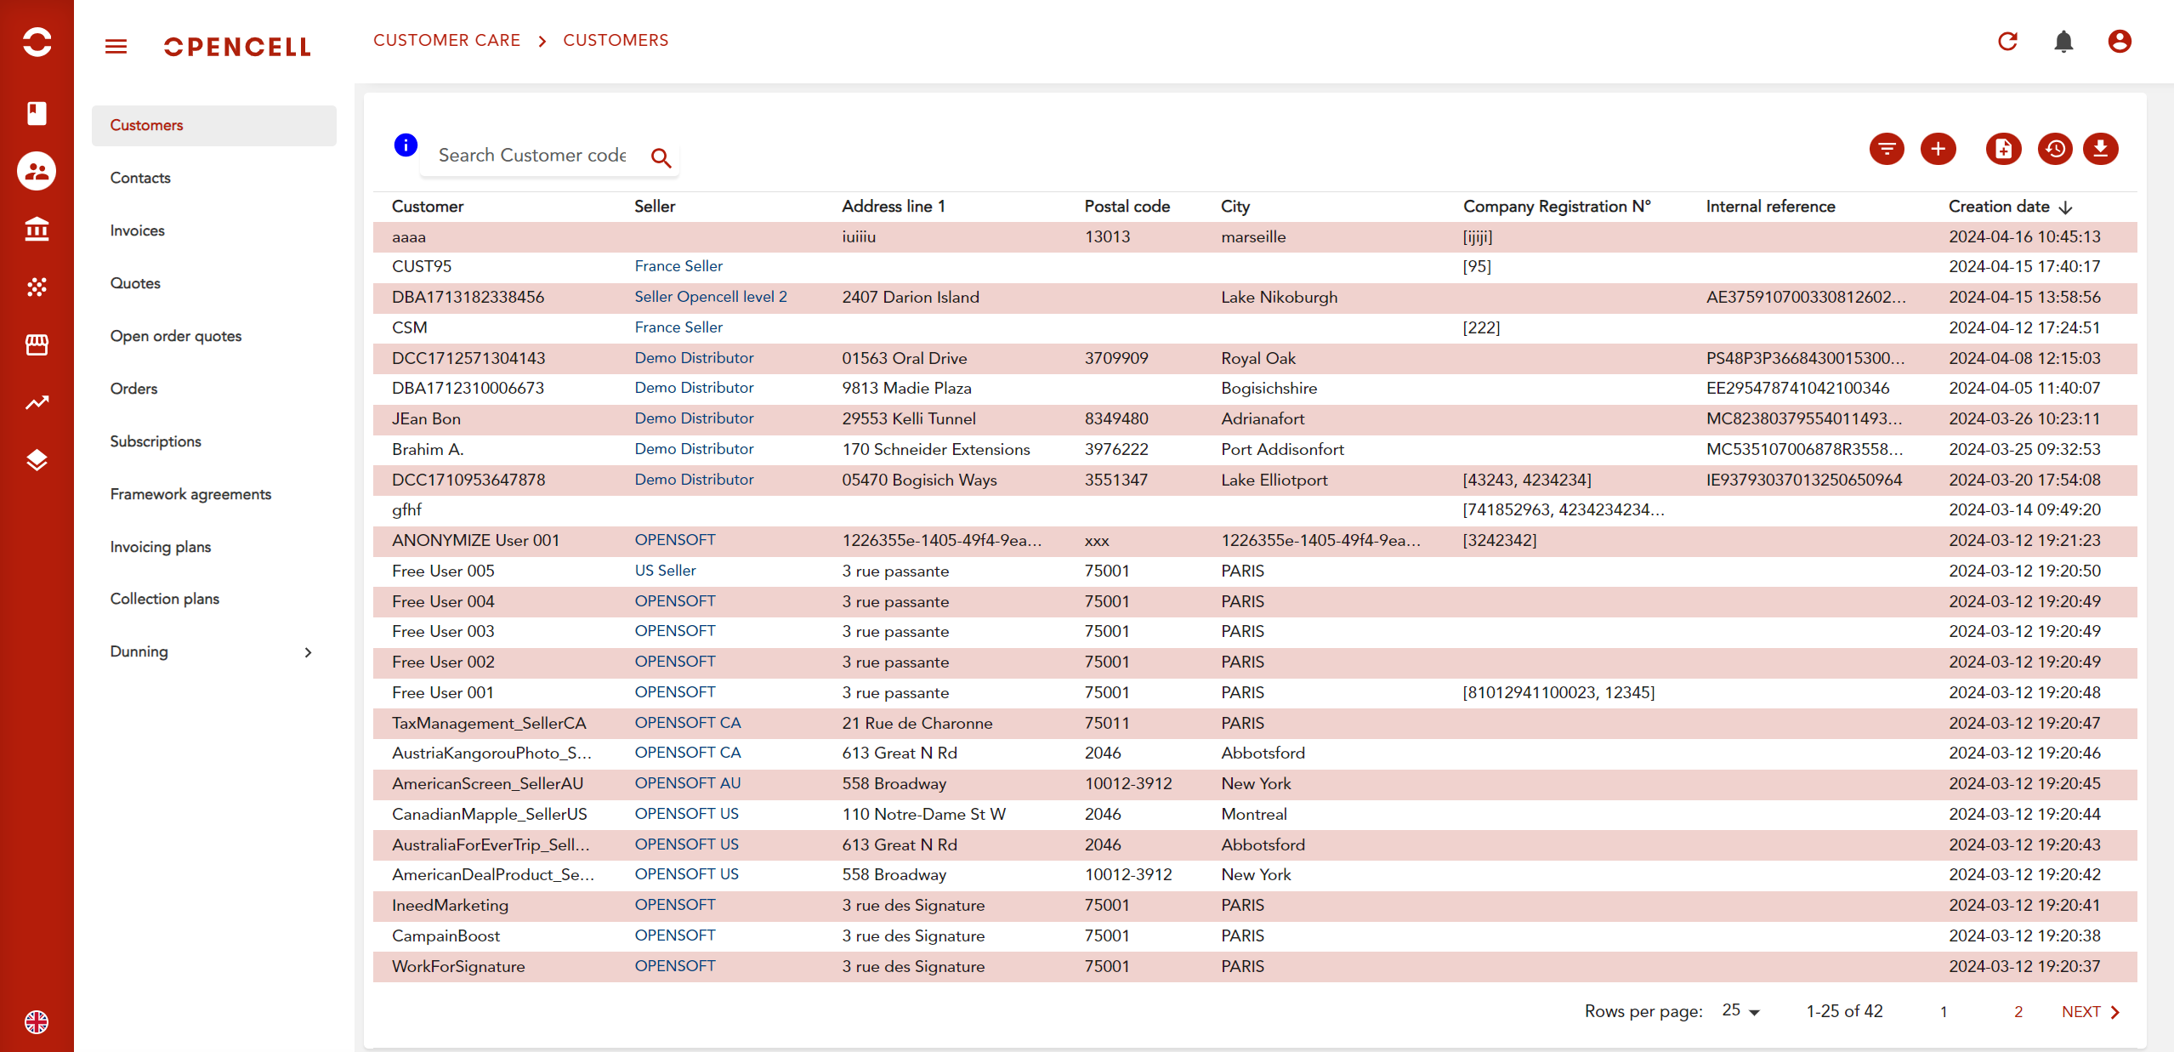Toggle the hamburger menu icon
This screenshot has width=2174, height=1052.
pyautogui.click(x=116, y=47)
